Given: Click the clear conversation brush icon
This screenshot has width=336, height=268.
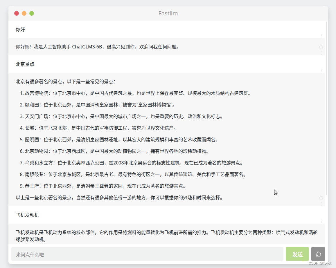Looking at the screenshot, I should 318,254.
